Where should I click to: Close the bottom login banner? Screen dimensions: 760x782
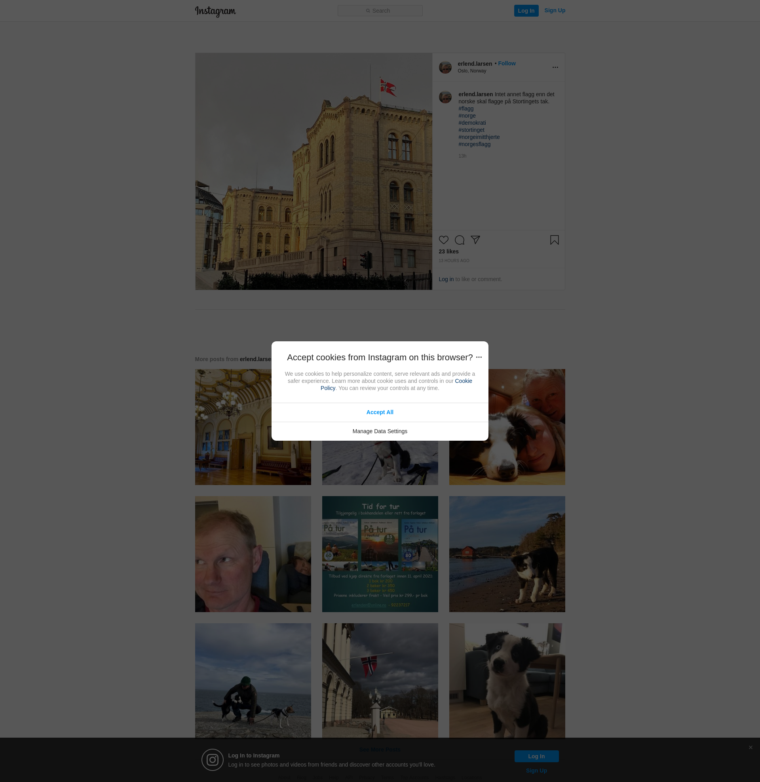pos(750,747)
